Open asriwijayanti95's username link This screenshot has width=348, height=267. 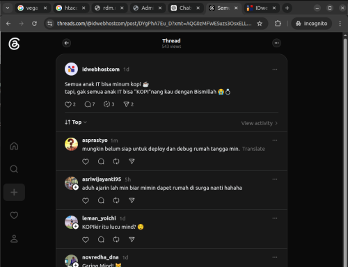(102, 179)
